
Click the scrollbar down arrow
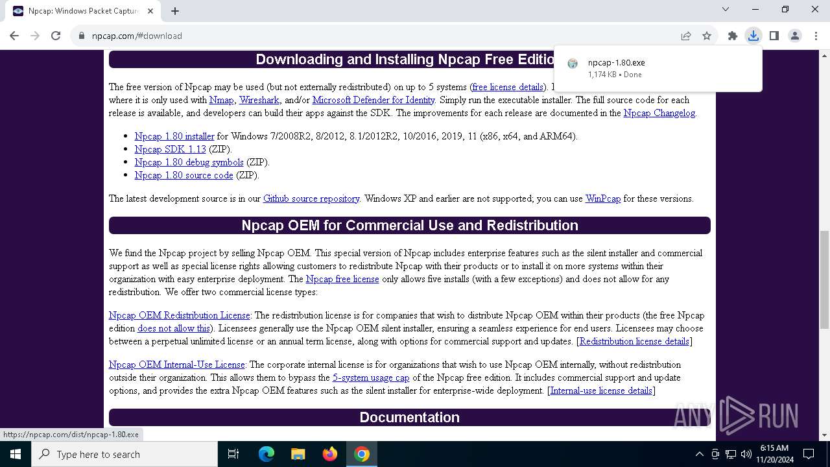(x=825, y=435)
